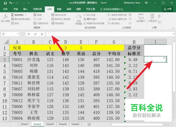Click the Evaluate Formula fx circle icon
Image resolution: width=176 pixels, height=127 pixels.
point(130,23)
